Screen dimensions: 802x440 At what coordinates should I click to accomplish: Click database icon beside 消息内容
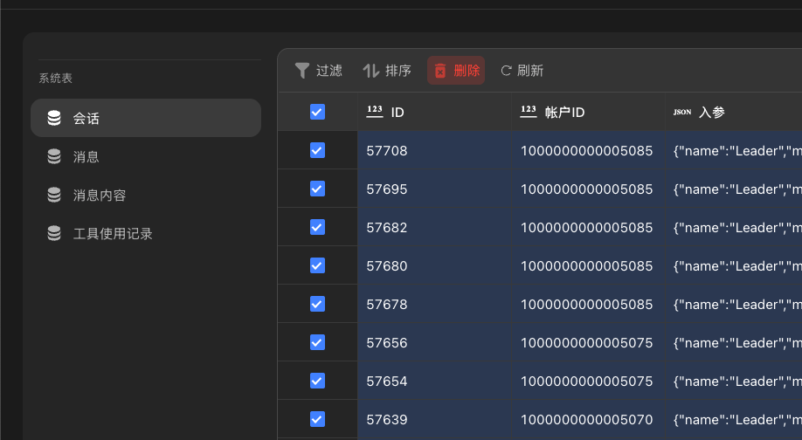pos(54,195)
